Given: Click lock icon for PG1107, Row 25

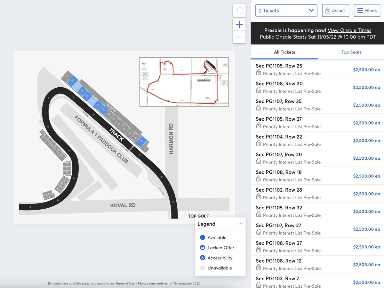Looking at the screenshot, I should pos(259,108).
